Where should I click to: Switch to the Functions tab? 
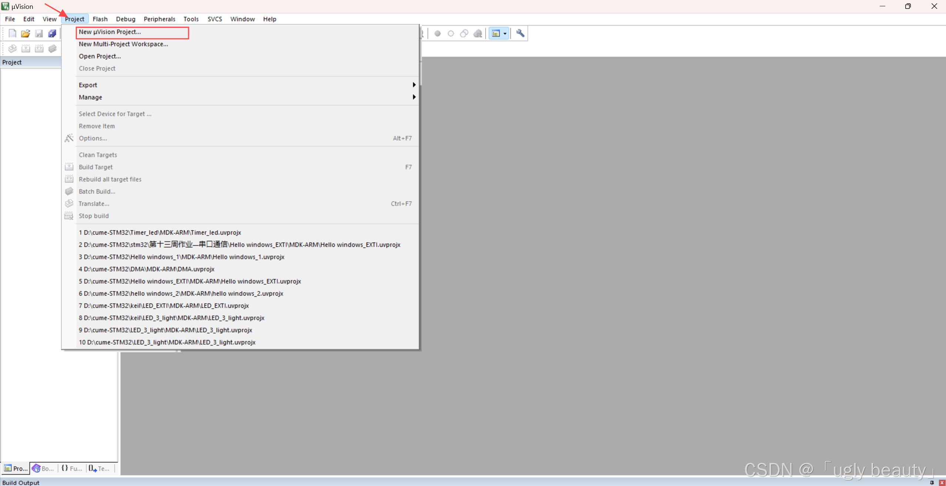tap(71, 468)
